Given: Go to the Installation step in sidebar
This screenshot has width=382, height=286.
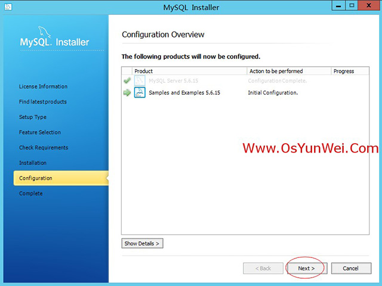Looking at the screenshot, I should coord(33,163).
